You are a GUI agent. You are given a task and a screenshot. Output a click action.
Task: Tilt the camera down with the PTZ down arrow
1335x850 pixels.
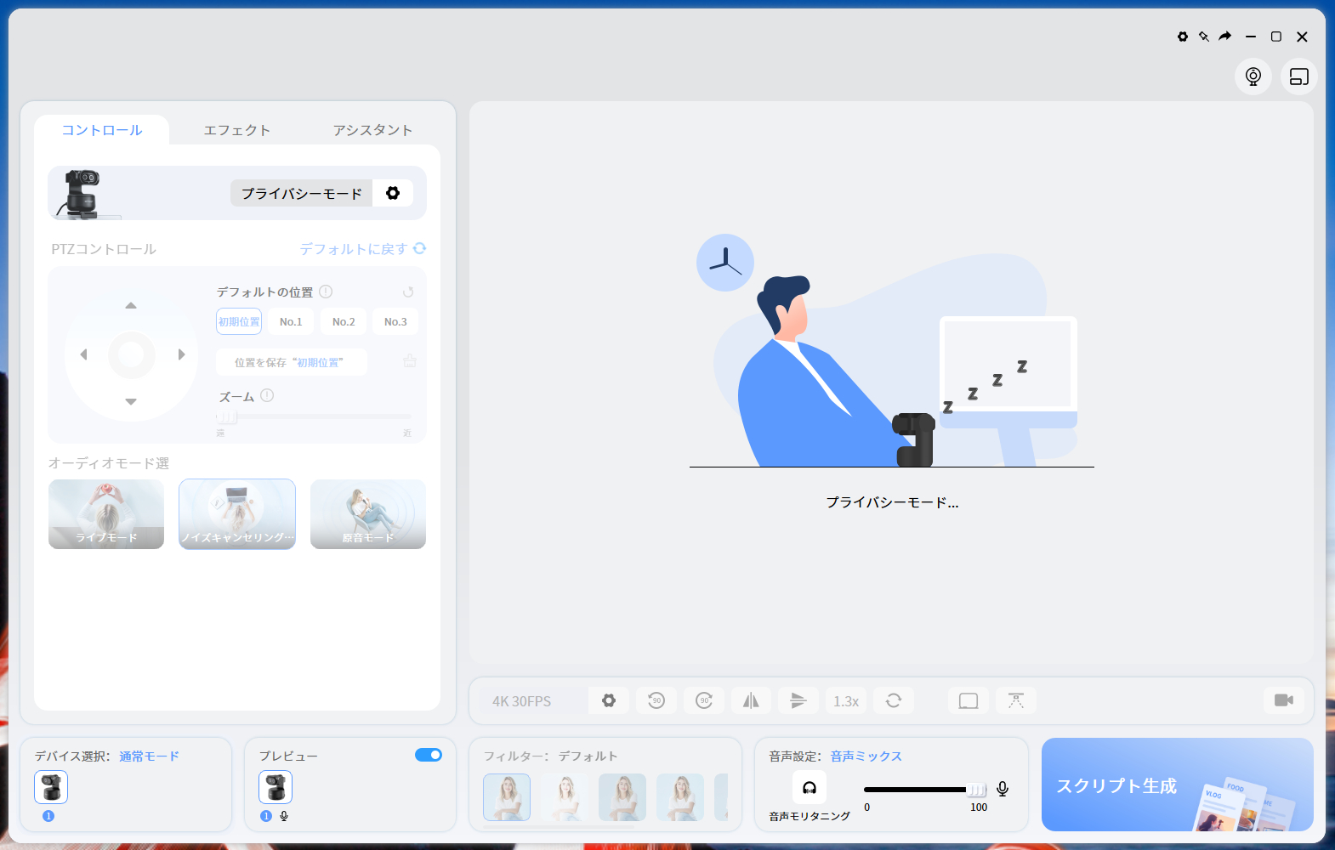(131, 401)
